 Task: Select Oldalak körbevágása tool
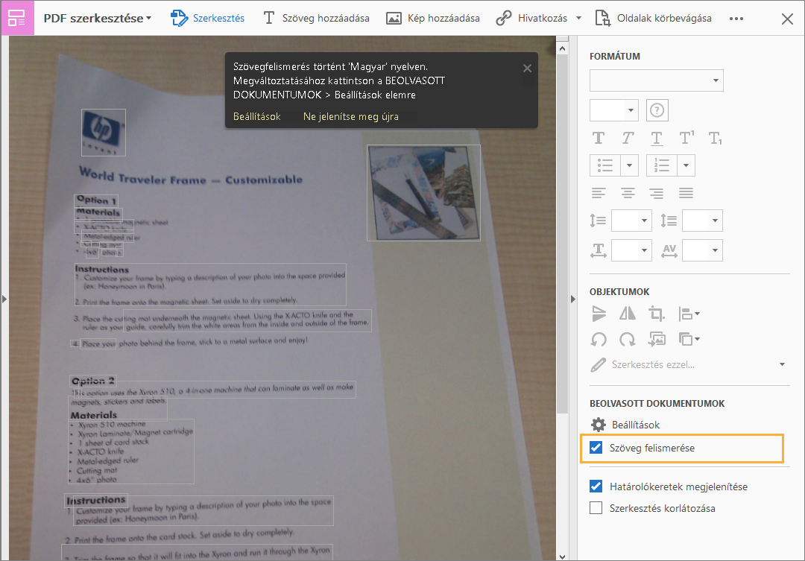[653, 19]
